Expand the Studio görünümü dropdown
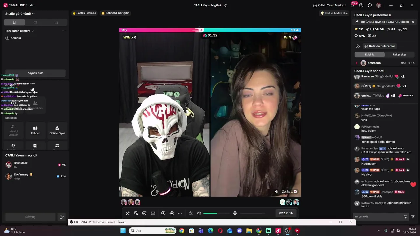The width and height of the screenshot is (420, 236). tap(20, 14)
